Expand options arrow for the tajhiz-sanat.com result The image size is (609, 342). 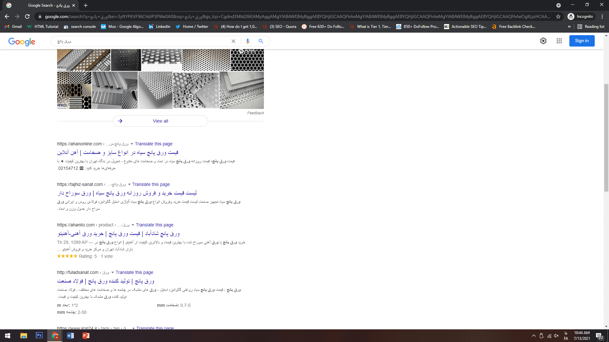tap(129, 185)
